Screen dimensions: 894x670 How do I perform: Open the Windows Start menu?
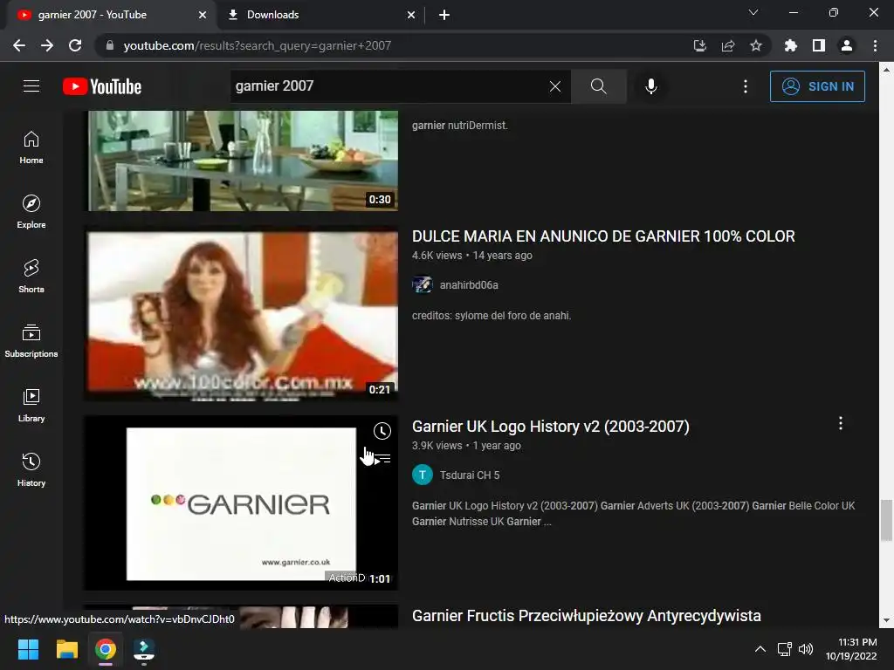[28, 649]
